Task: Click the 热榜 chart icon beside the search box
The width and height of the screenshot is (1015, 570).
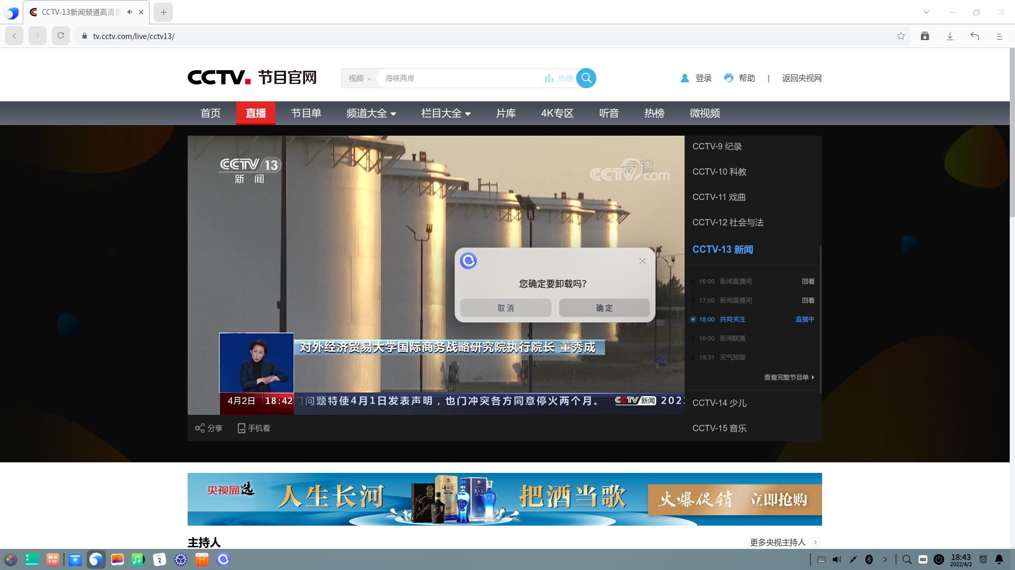Action: pos(549,78)
